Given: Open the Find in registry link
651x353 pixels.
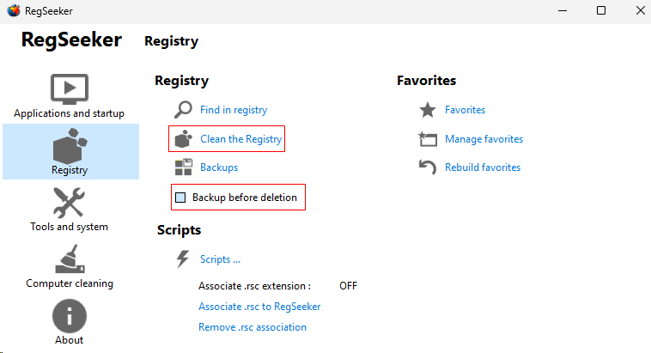Looking at the screenshot, I should click(233, 110).
